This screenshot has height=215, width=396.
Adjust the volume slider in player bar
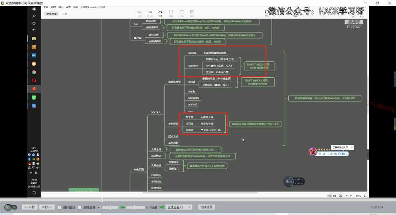pyautogui.click(x=110, y=208)
